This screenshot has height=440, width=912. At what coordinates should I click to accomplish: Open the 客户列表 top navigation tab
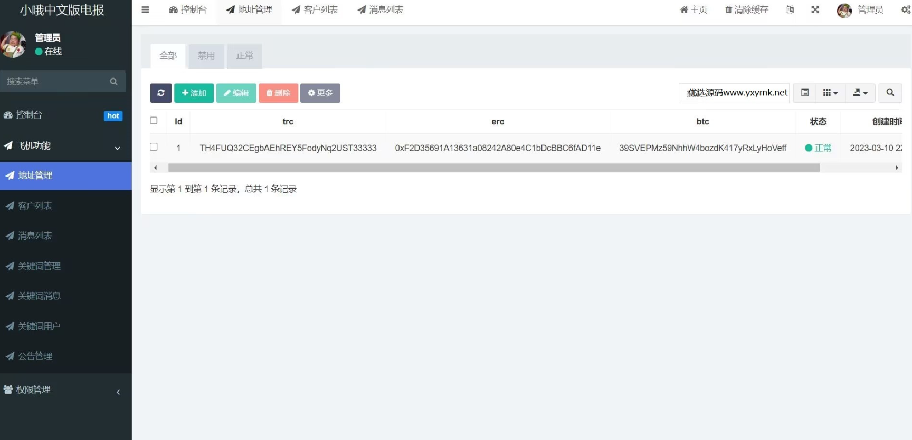[x=315, y=10]
